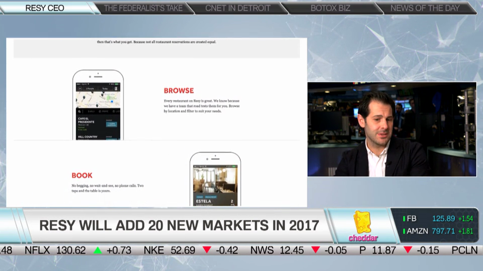Viewport: 483px width, 271px height.
Task: Expand the DINING ROOM tag on Estela's card
Action: click(x=210, y=197)
